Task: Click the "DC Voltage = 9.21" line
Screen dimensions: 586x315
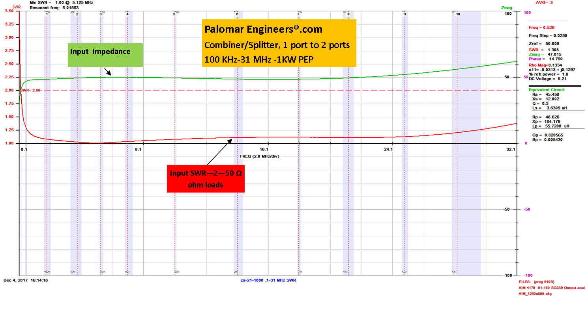Action: (x=547, y=79)
